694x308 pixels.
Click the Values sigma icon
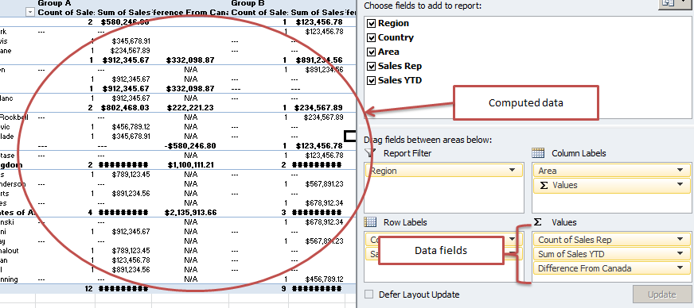coord(537,222)
